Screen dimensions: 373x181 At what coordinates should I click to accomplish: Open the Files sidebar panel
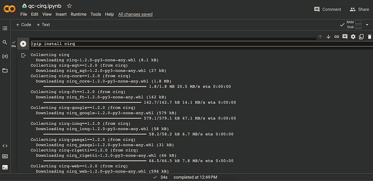(x=5, y=71)
